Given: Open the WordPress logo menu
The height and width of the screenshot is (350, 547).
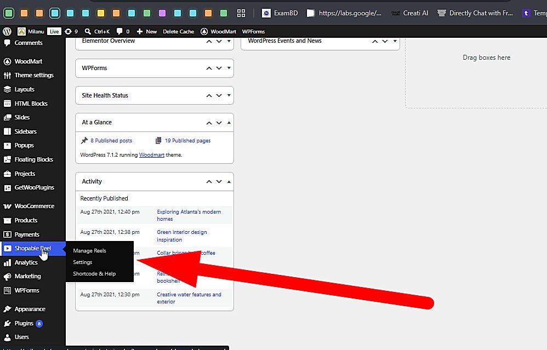Looking at the screenshot, I should [x=7, y=31].
